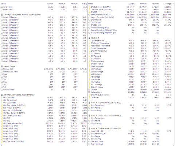Image resolution: width=175 pixels, height=146 pixels.
Task: Select the Core 4 Ratio row
Action: point(44,7)
